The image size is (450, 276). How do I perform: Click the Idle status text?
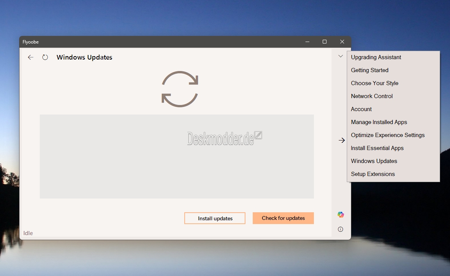tap(28, 233)
